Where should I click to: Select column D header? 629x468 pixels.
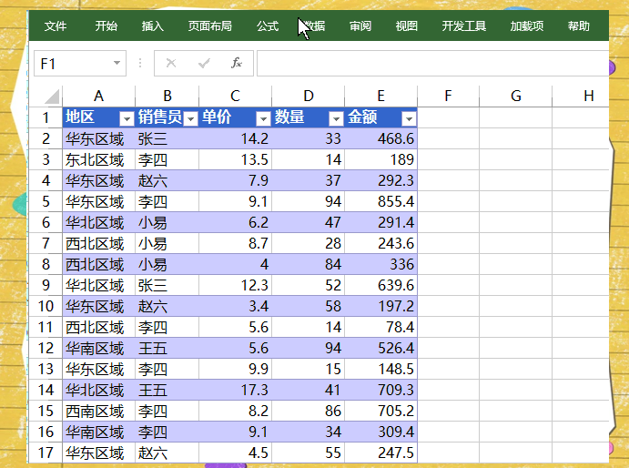pos(308,97)
